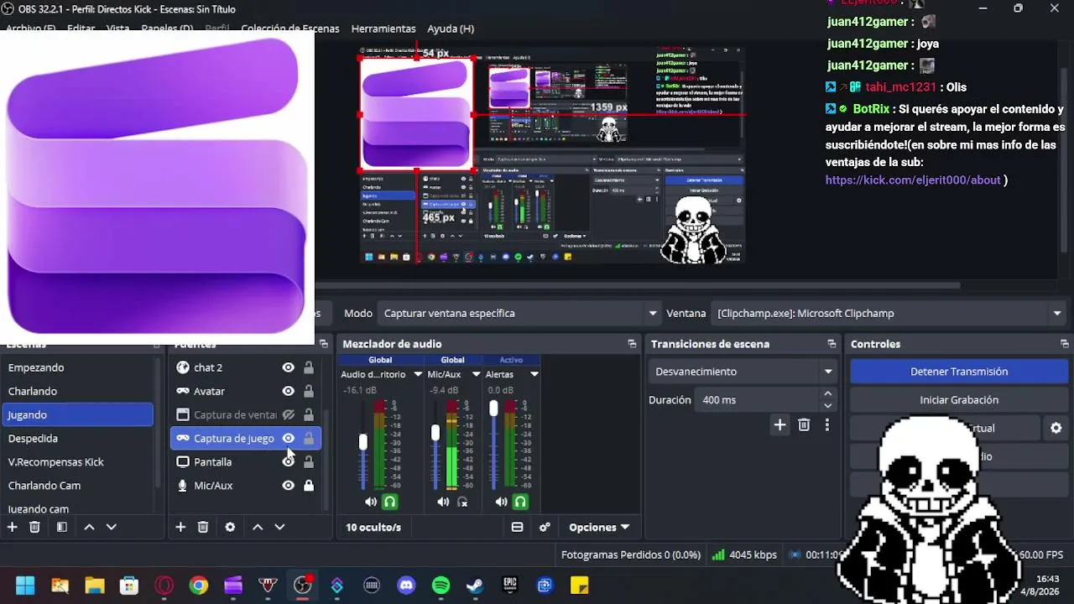Open the Desvanecimiento transition dropdown

pyautogui.click(x=743, y=372)
